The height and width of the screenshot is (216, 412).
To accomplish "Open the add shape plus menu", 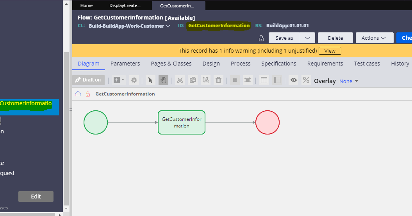I will tap(119, 80).
